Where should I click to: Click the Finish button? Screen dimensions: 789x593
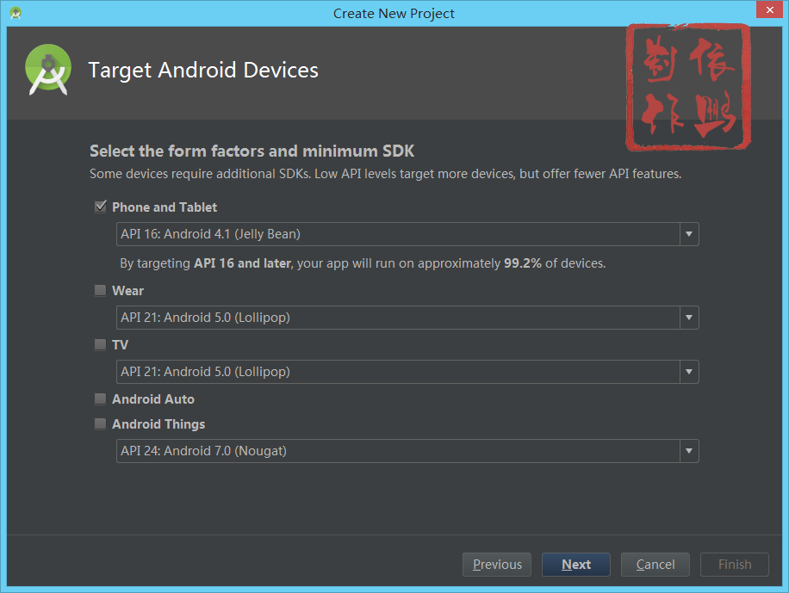coord(735,565)
